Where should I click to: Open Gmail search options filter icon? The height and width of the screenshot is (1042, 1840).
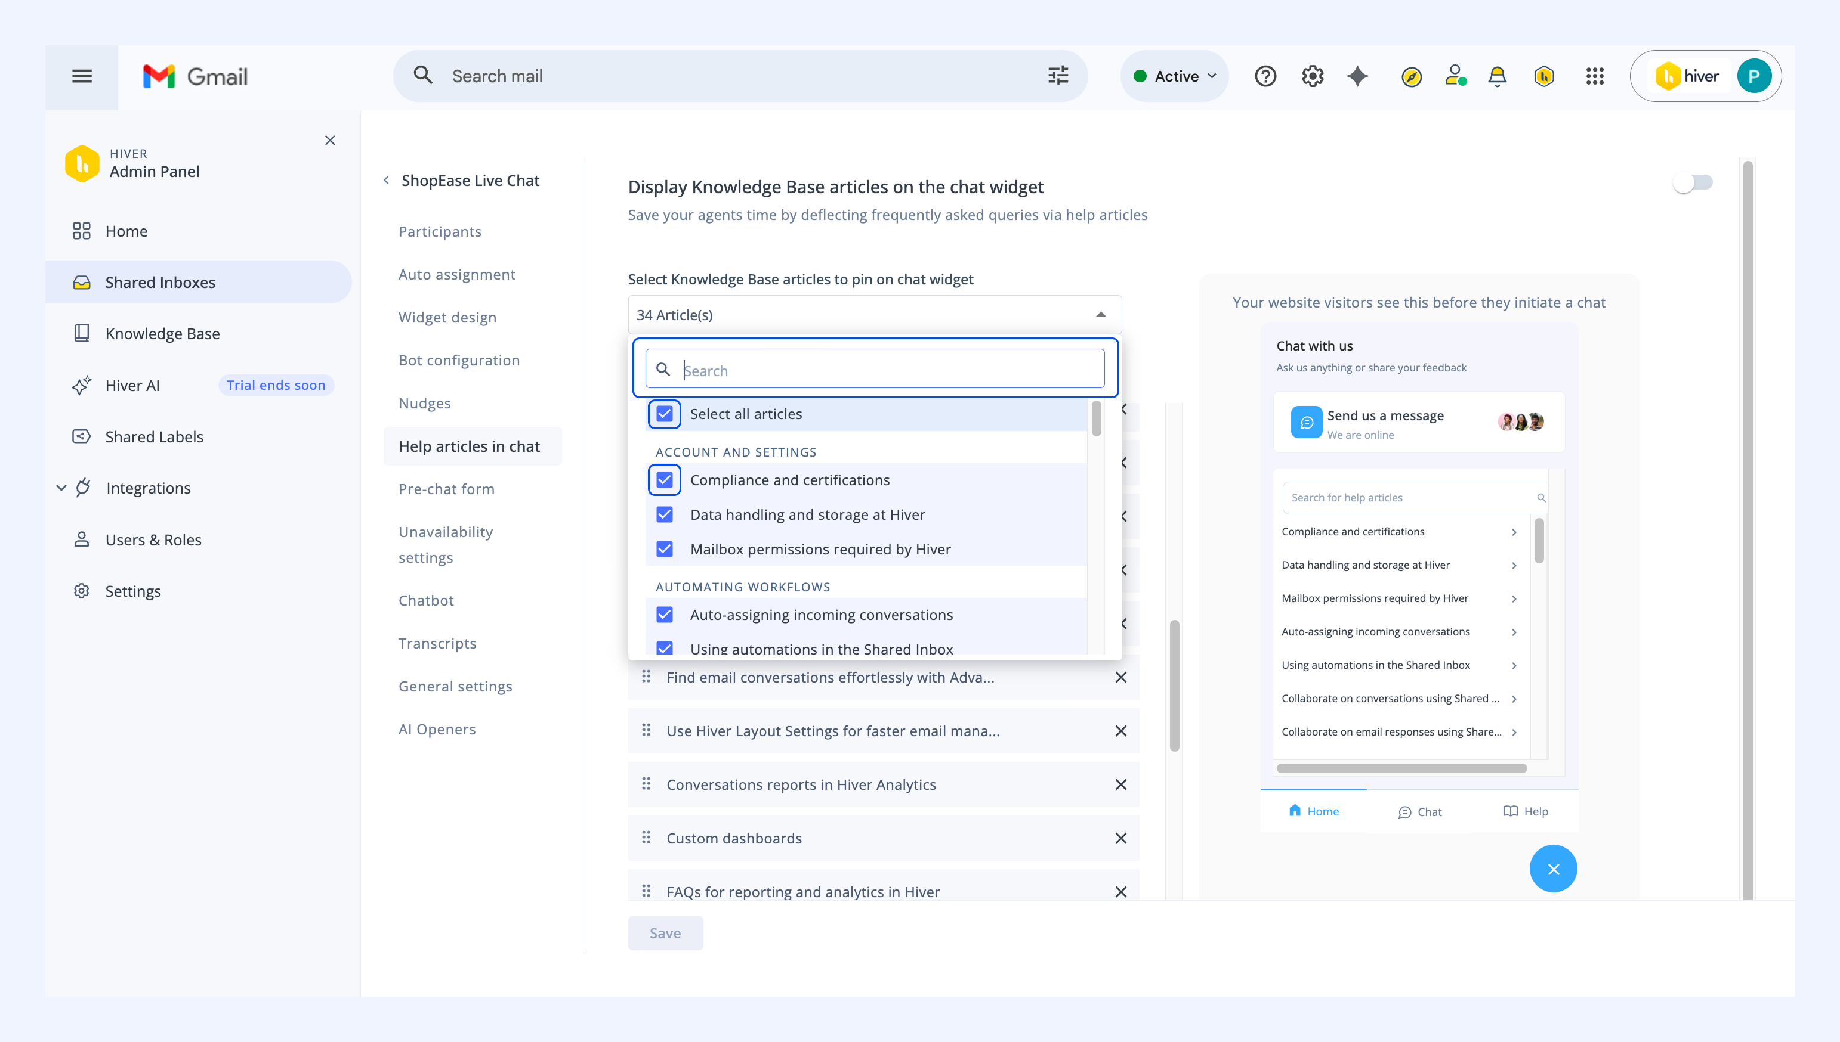(1058, 76)
